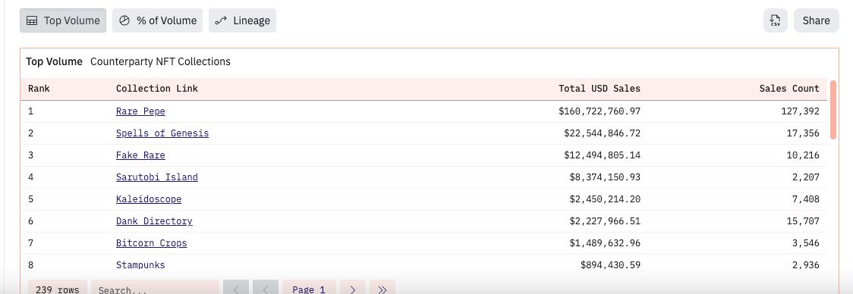
Task: Select the Lineage tab
Action: click(x=242, y=20)
